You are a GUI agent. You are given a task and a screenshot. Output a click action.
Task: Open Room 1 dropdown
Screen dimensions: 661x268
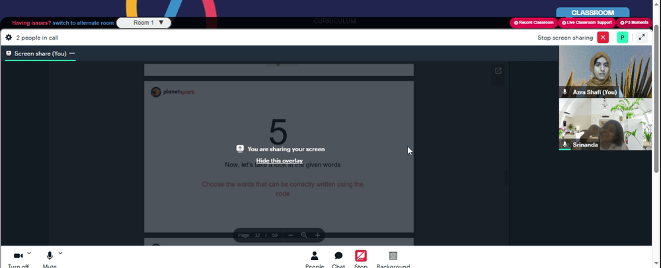coord(143,22)
